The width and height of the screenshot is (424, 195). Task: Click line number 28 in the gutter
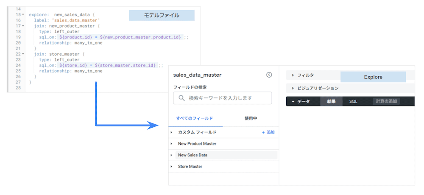coord(18,88)
